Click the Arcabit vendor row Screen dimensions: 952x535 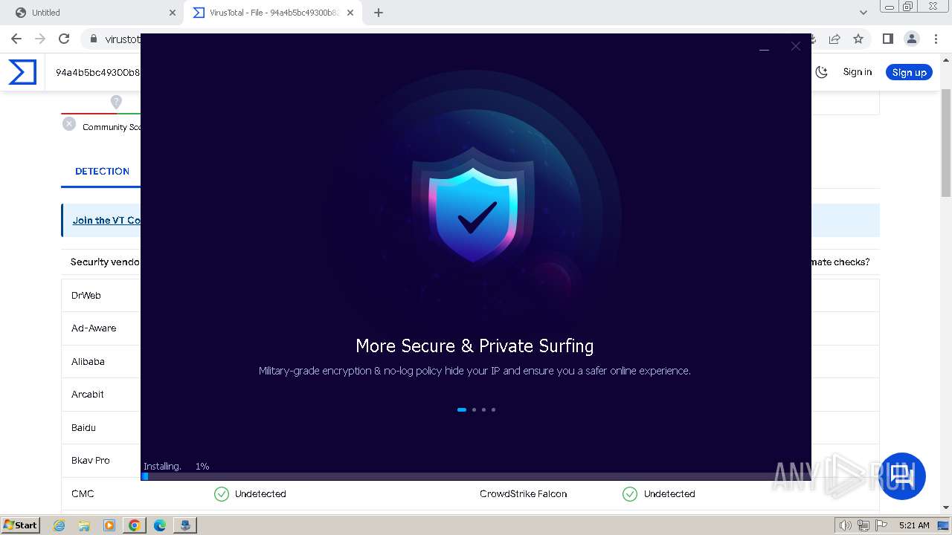coord(101,394)
